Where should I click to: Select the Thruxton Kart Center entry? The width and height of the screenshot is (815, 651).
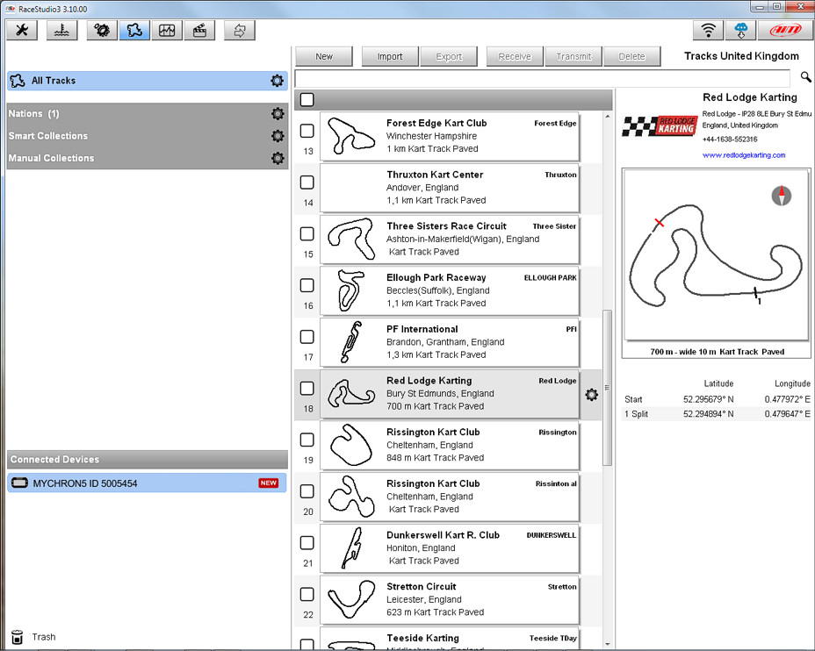pos(449,188)
